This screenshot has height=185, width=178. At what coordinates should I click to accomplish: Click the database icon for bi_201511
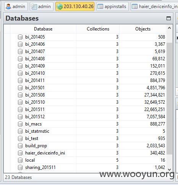[20, 109]
